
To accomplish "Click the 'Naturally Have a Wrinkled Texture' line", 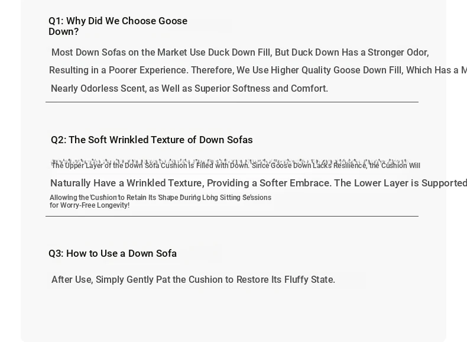I will coord(258,183).
